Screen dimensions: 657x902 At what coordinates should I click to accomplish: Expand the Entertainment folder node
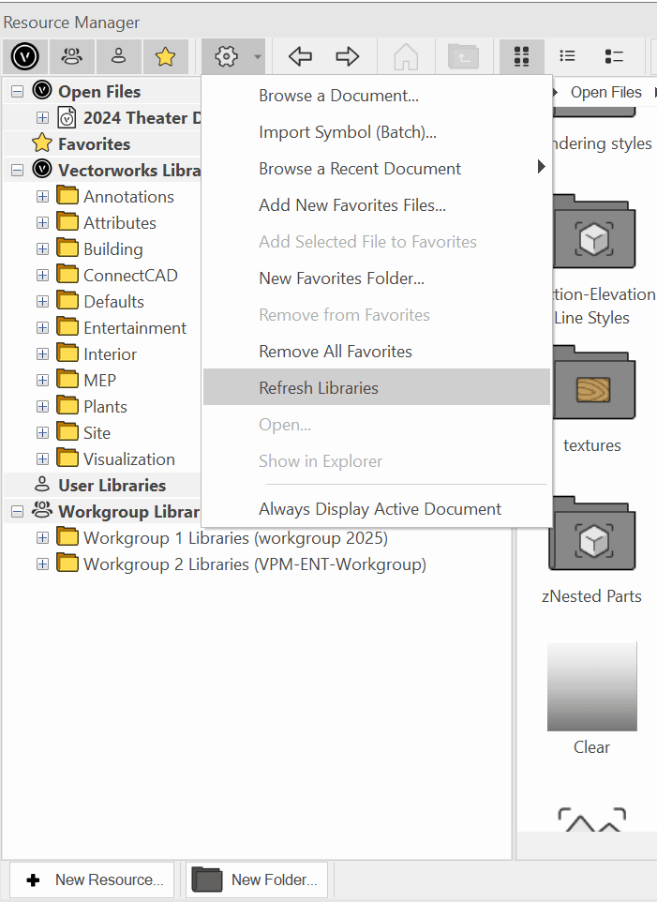click(x=42, y=327)
